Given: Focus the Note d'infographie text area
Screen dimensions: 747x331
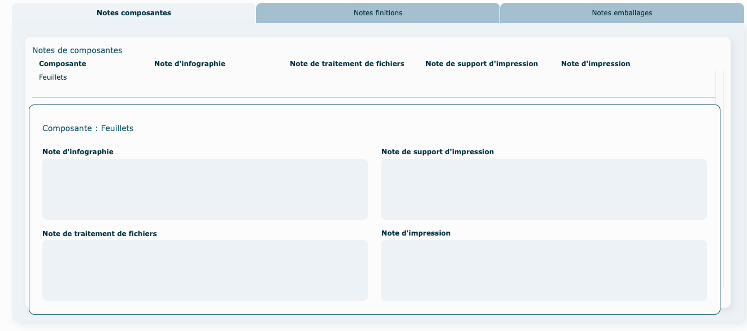Looking at the screenshot, I should click(205, 189).
